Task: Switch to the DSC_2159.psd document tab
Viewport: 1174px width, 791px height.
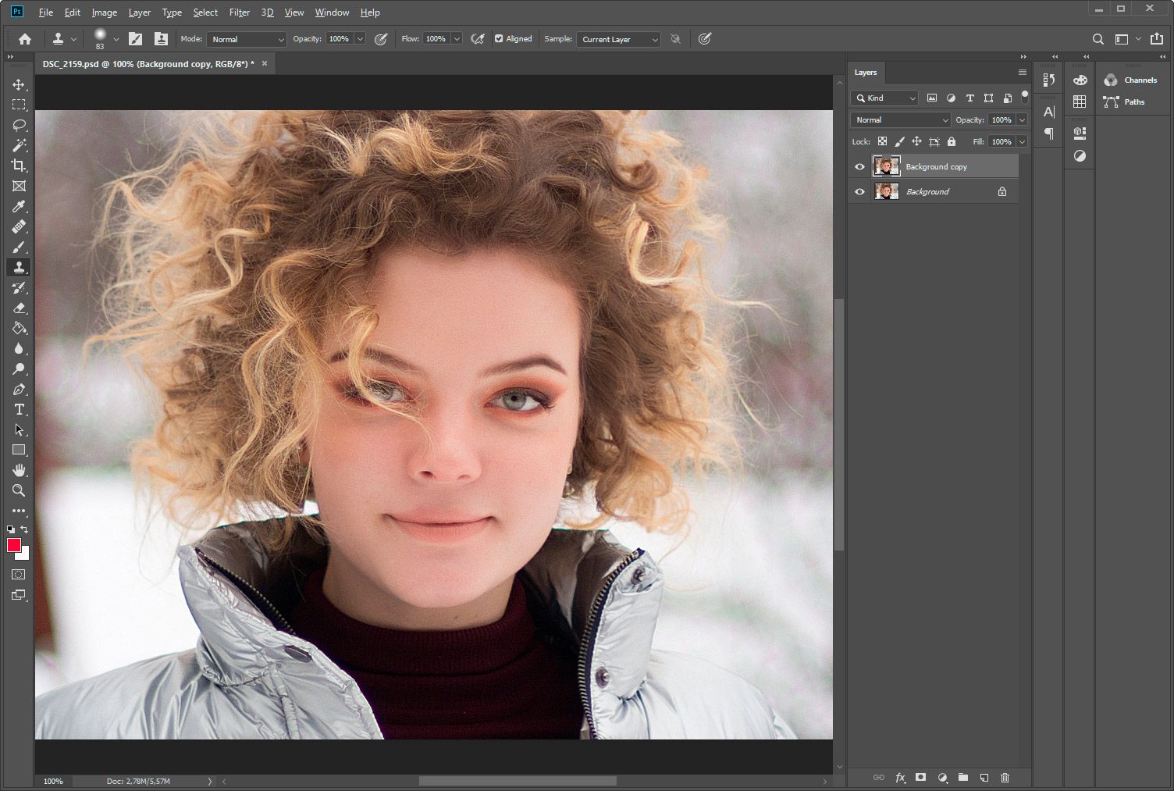Action: (148, 64)
